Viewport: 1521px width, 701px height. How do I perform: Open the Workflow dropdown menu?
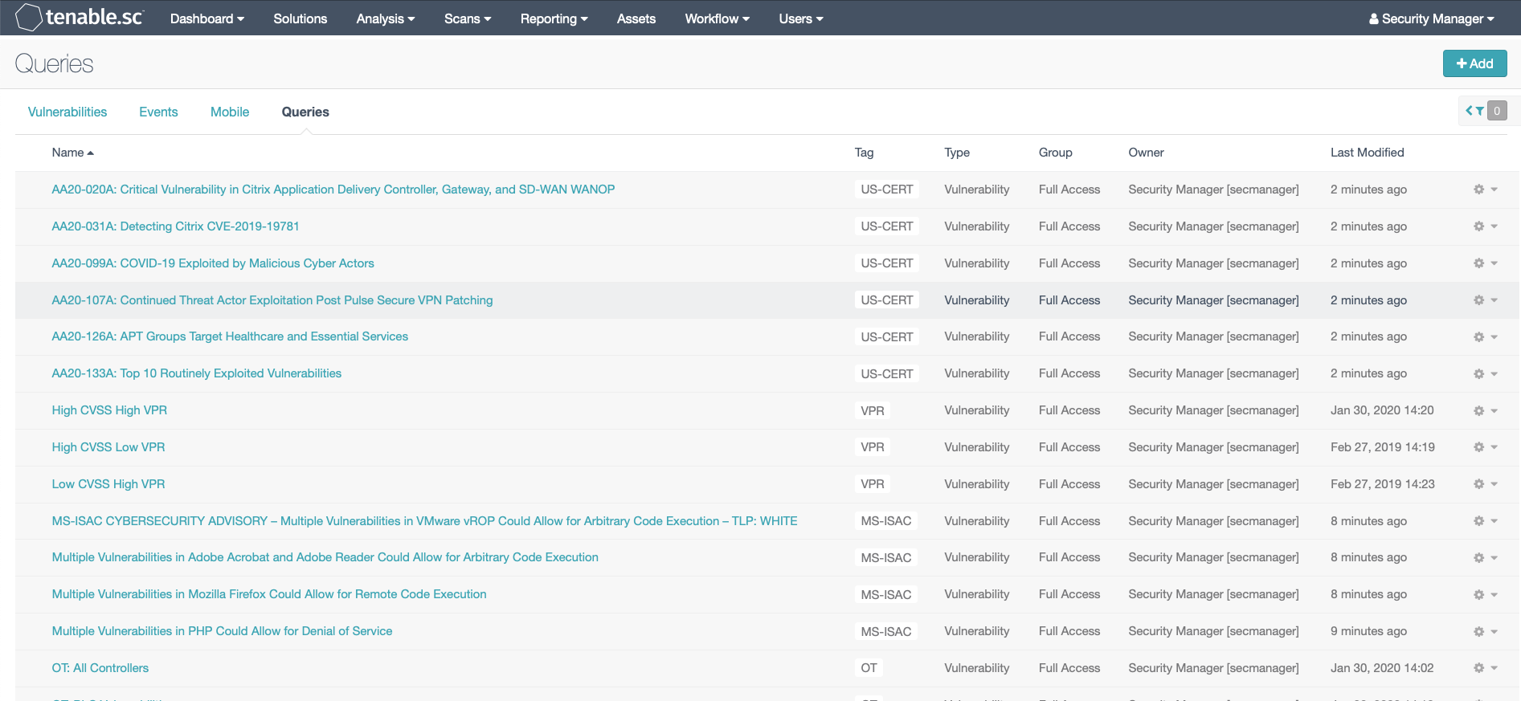pyautogui.click(x=717, y=18)
